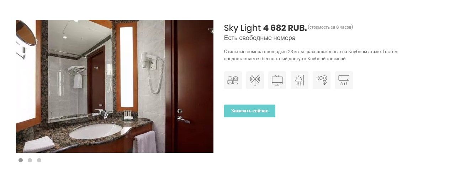The image size is (455, 173).
Task: Select the air conditioner amenity icon
Action: (x=344, y=80)
